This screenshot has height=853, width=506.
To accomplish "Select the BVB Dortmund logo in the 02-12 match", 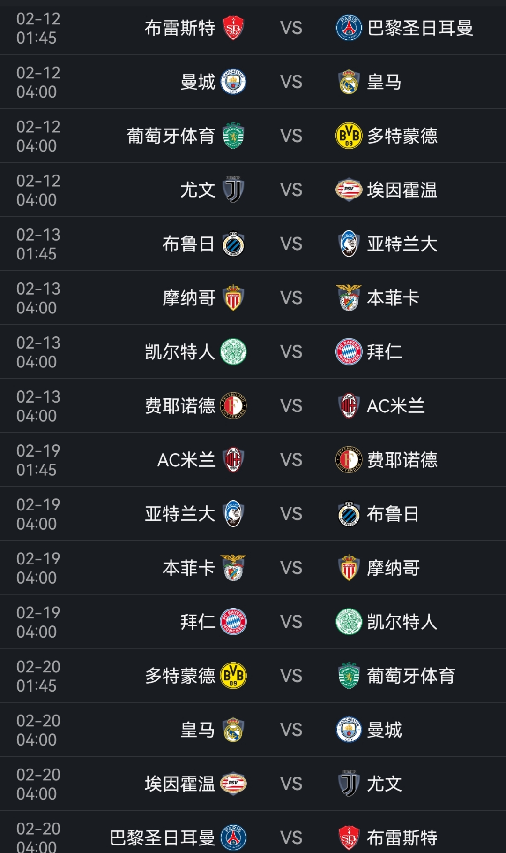I will pyautogui.click(x=349, y=136).
